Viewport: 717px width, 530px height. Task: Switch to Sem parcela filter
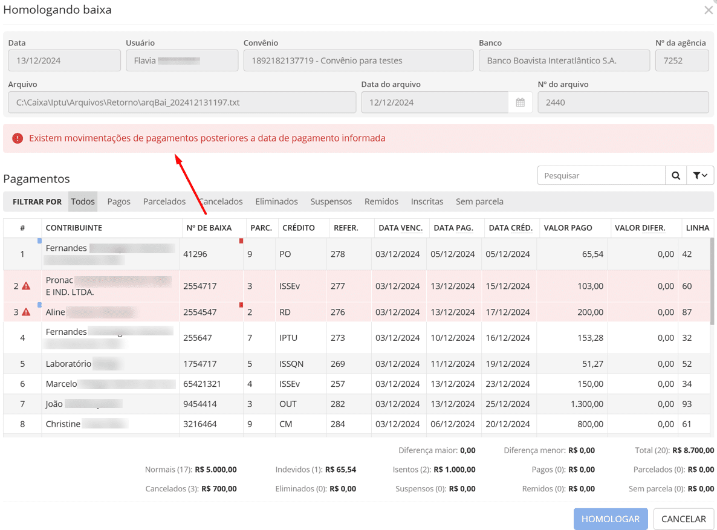pyautogui.click(x=479, y=202)
